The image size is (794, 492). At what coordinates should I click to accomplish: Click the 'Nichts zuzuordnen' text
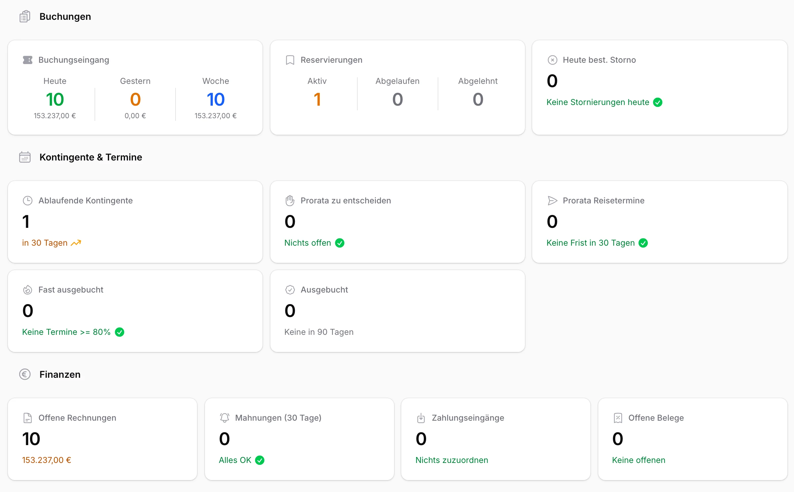point(452,460)
